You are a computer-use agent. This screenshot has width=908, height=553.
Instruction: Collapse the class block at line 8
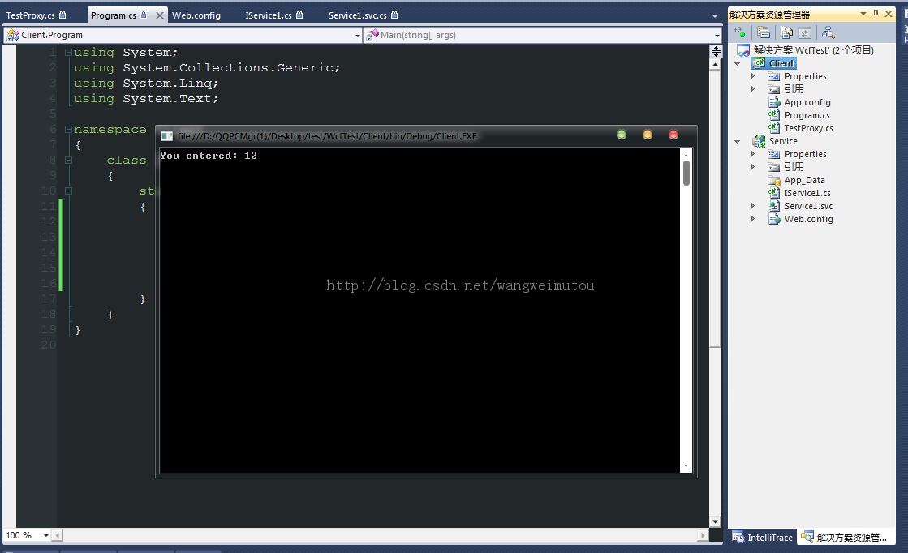68,161
